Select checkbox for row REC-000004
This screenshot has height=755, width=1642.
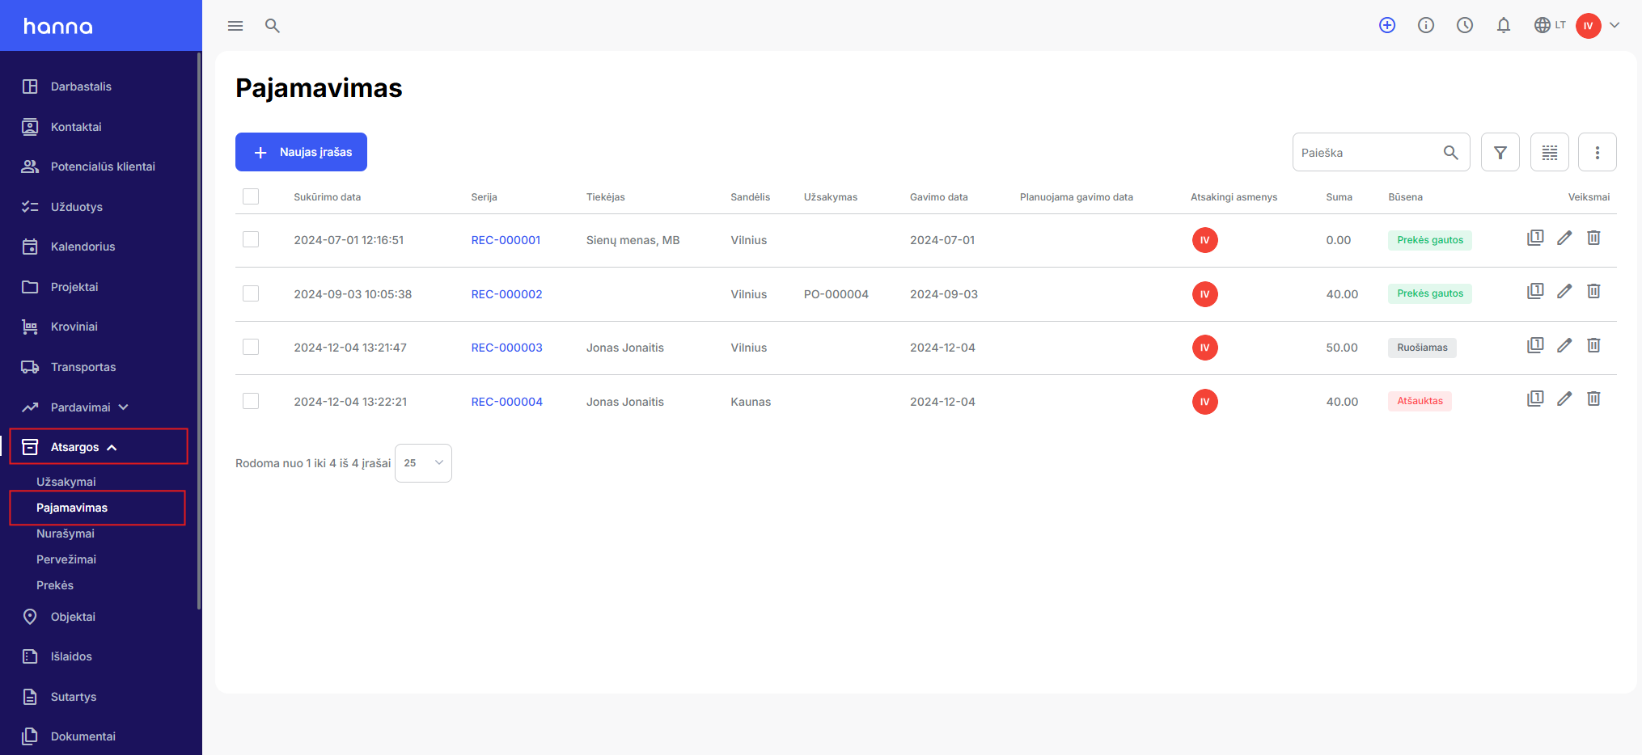(x=251, y=401)
